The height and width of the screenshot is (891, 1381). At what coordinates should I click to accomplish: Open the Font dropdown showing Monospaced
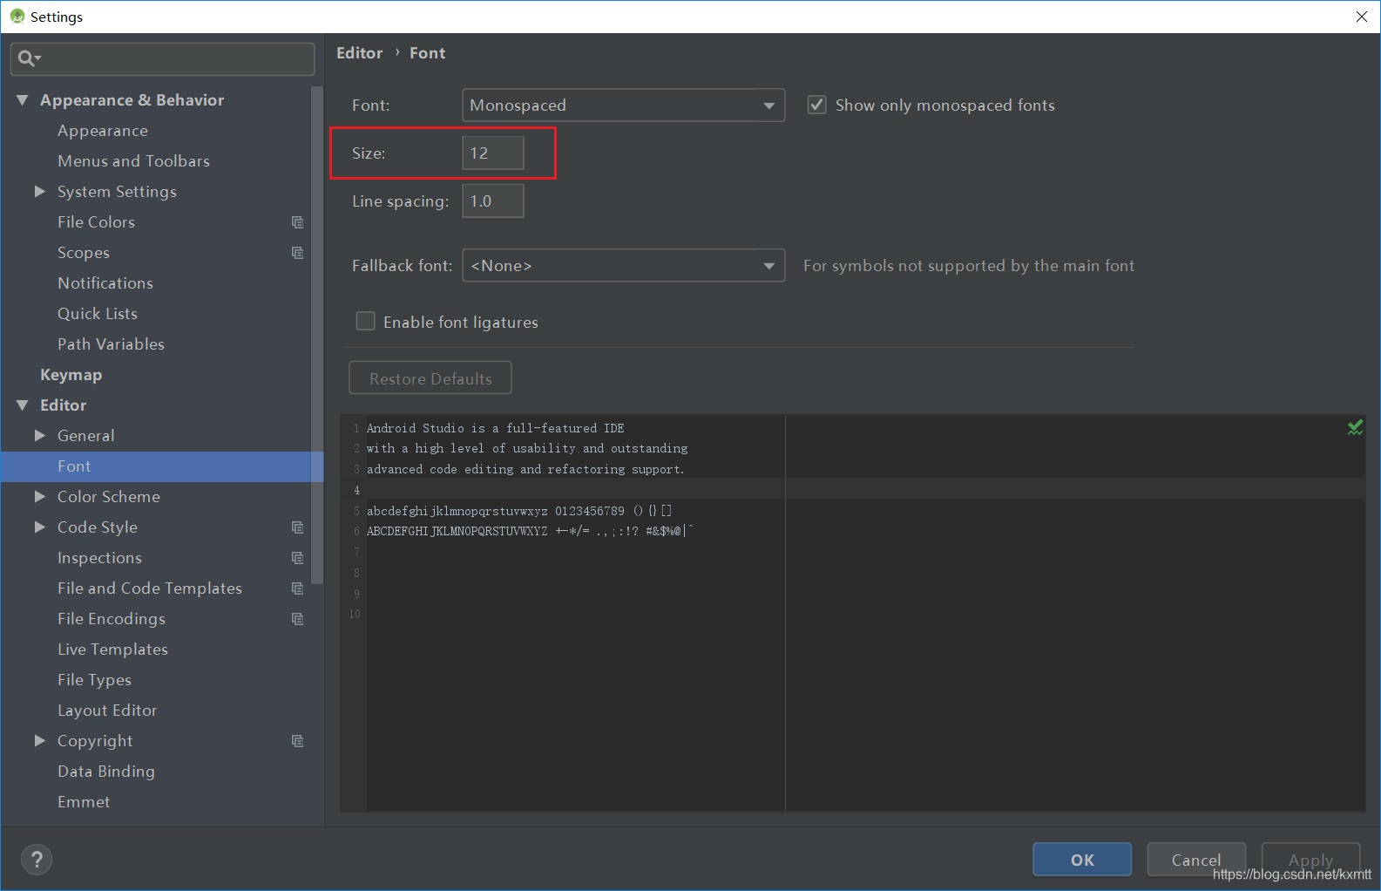(x=623, y=105)
